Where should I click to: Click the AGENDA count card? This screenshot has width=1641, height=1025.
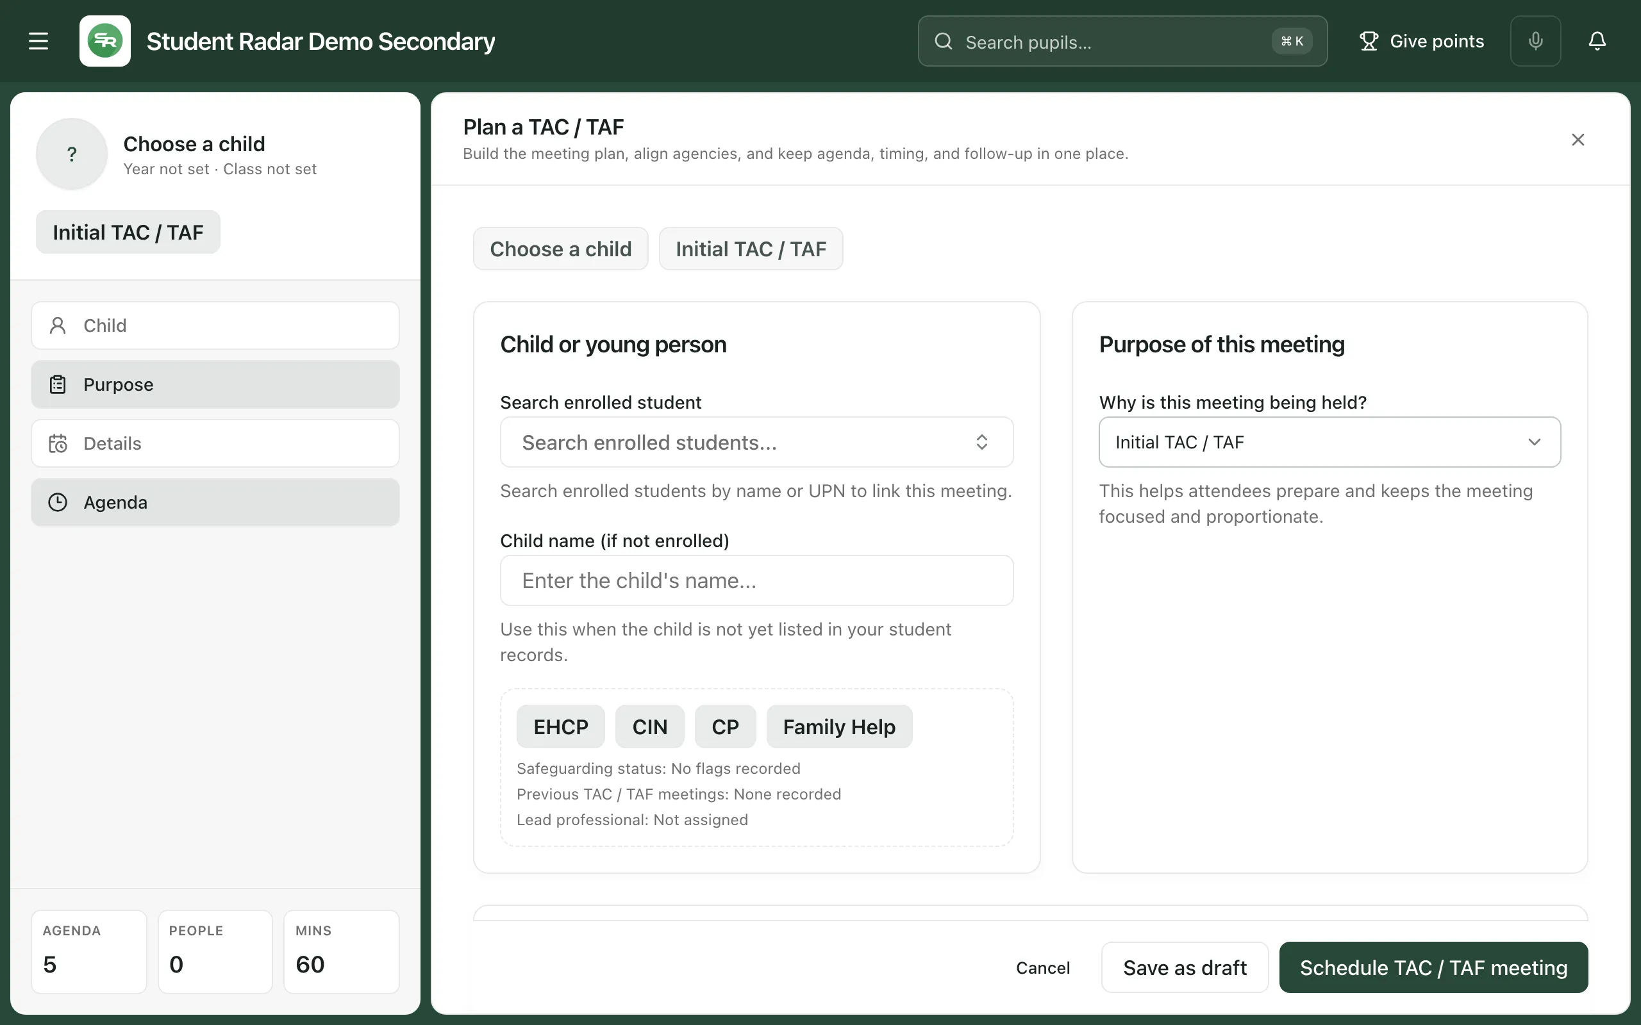(x=89, y=952)
